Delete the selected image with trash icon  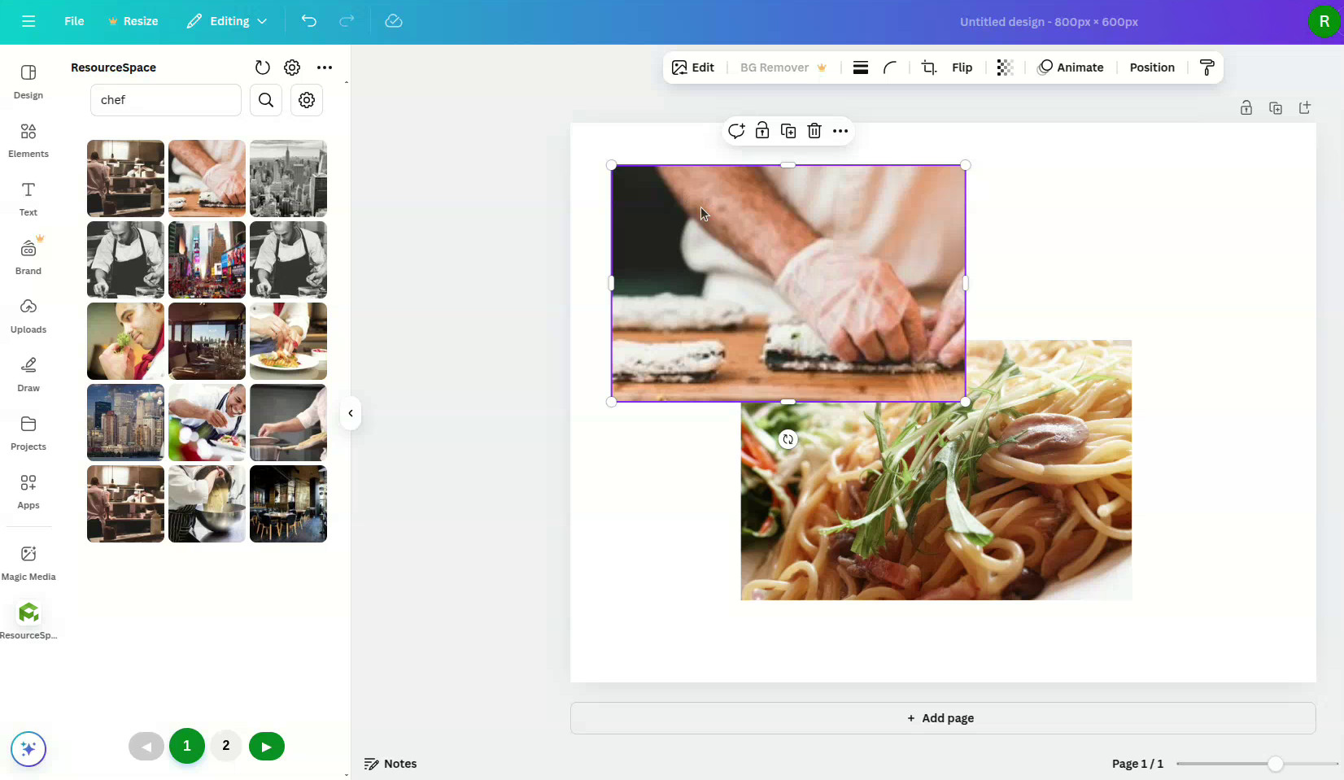pyautogui.click(x=814, y=131)
